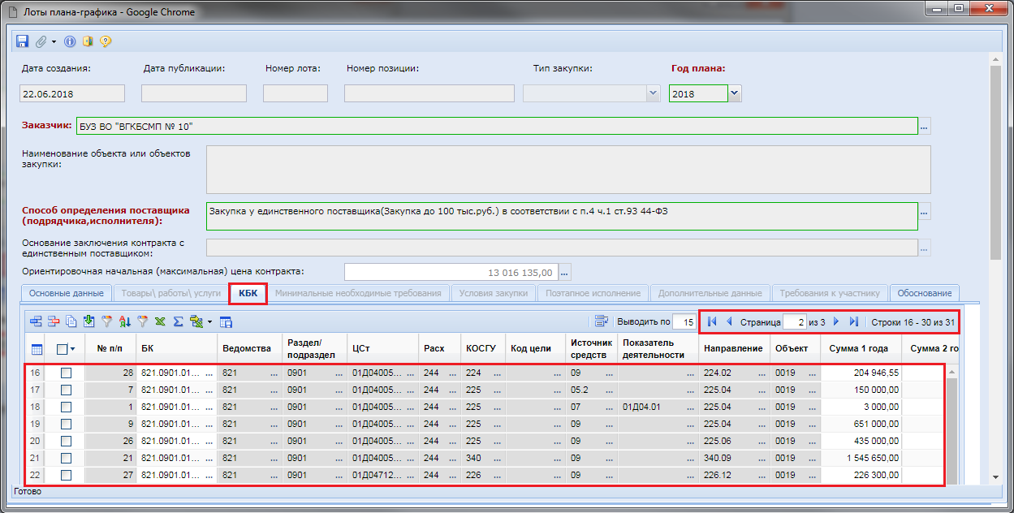Tick the checkbox in row 16
The height and width of the screenshot is (513, 1014).
coord(67,373)
